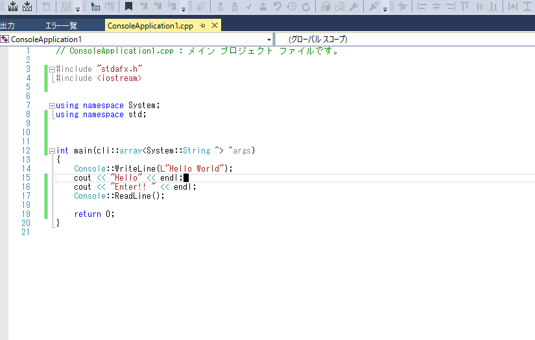Click the align lefts icon
535x340 pixels.
(422, 6)
